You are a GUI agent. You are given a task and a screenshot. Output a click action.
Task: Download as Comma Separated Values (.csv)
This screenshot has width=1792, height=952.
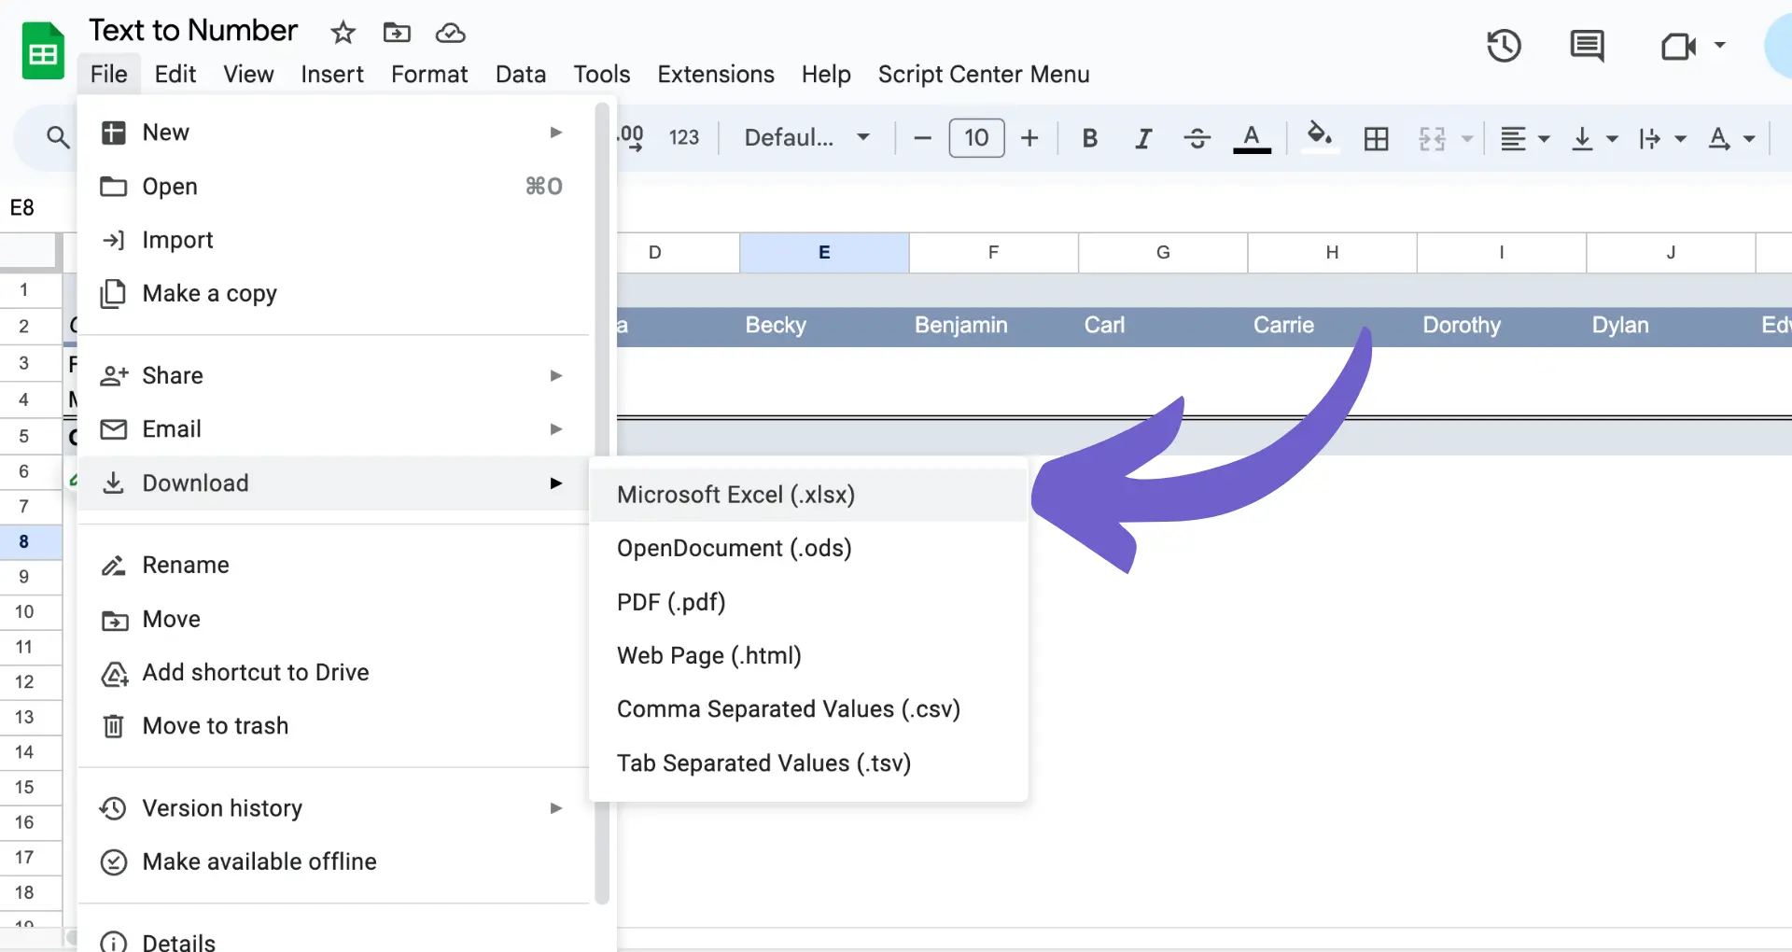(808, 709)
